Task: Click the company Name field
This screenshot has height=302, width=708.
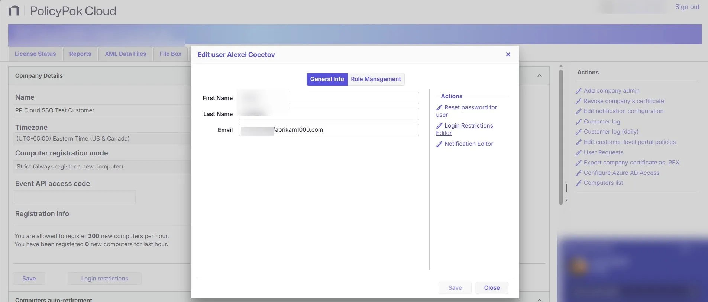Action: 102,110
